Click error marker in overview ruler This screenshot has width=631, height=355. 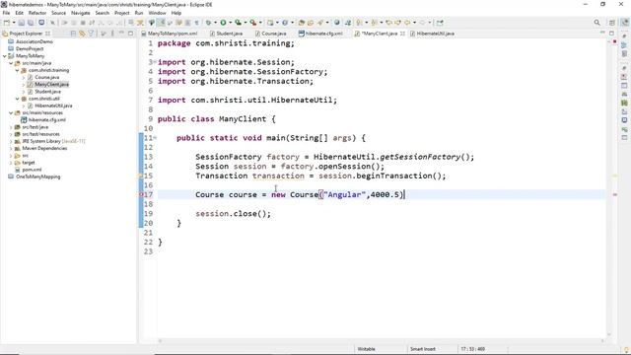click(x=615, y=195)
